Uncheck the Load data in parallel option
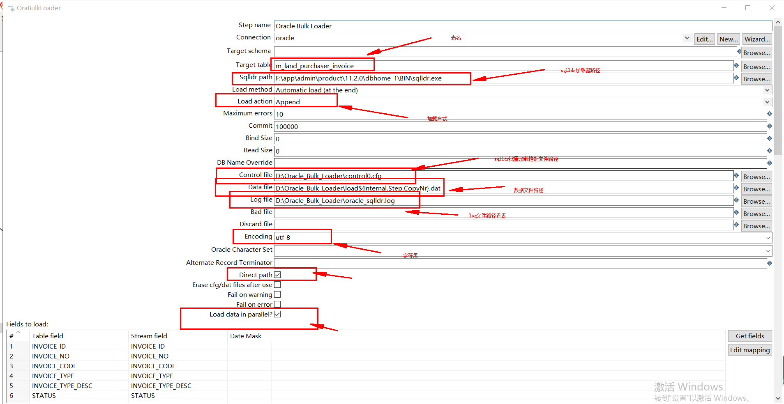 278,314
